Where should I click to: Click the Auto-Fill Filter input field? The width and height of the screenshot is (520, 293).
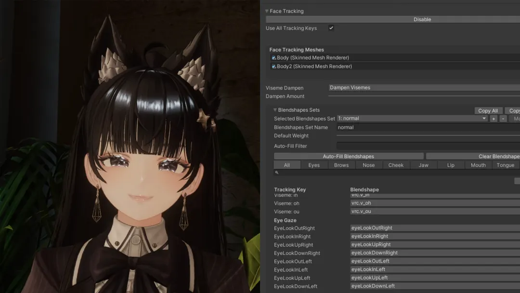click(428, 146)
